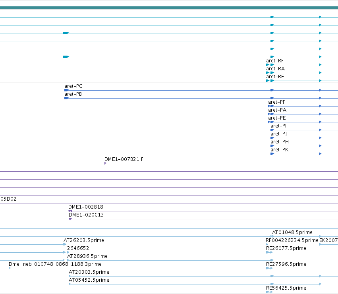Select the DME1-007B21.F feature label

[124, 159]
